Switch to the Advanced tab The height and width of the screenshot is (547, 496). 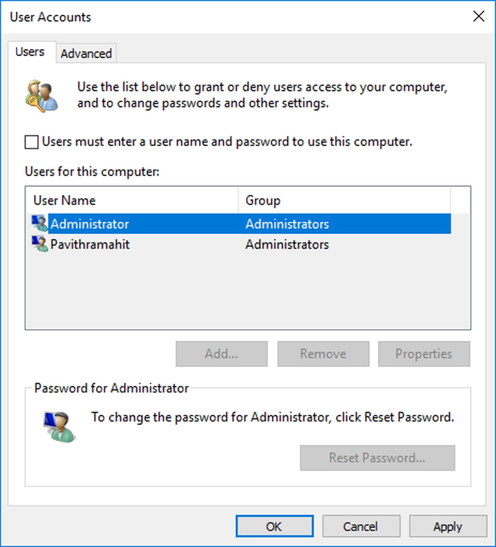(86, 54)
